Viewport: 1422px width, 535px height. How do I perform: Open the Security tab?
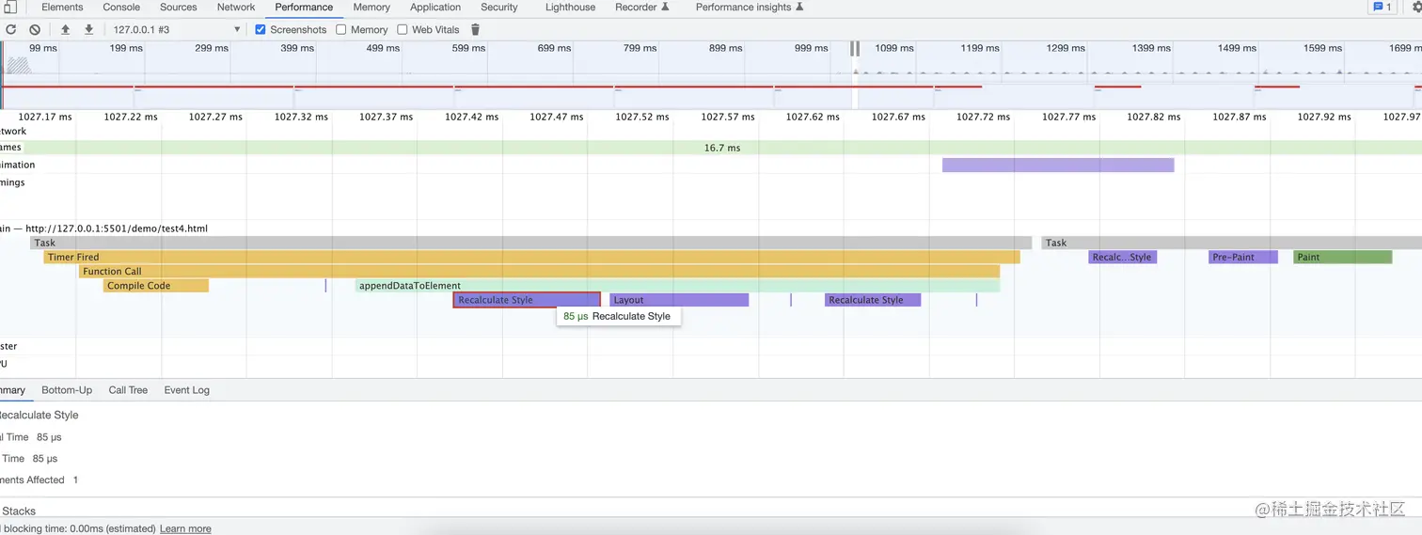tap(499, 7)
